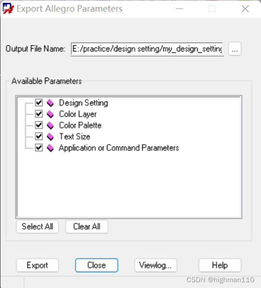Open the Viewlog... window
This screenshot has height=288, width=261.
[156, 265]
